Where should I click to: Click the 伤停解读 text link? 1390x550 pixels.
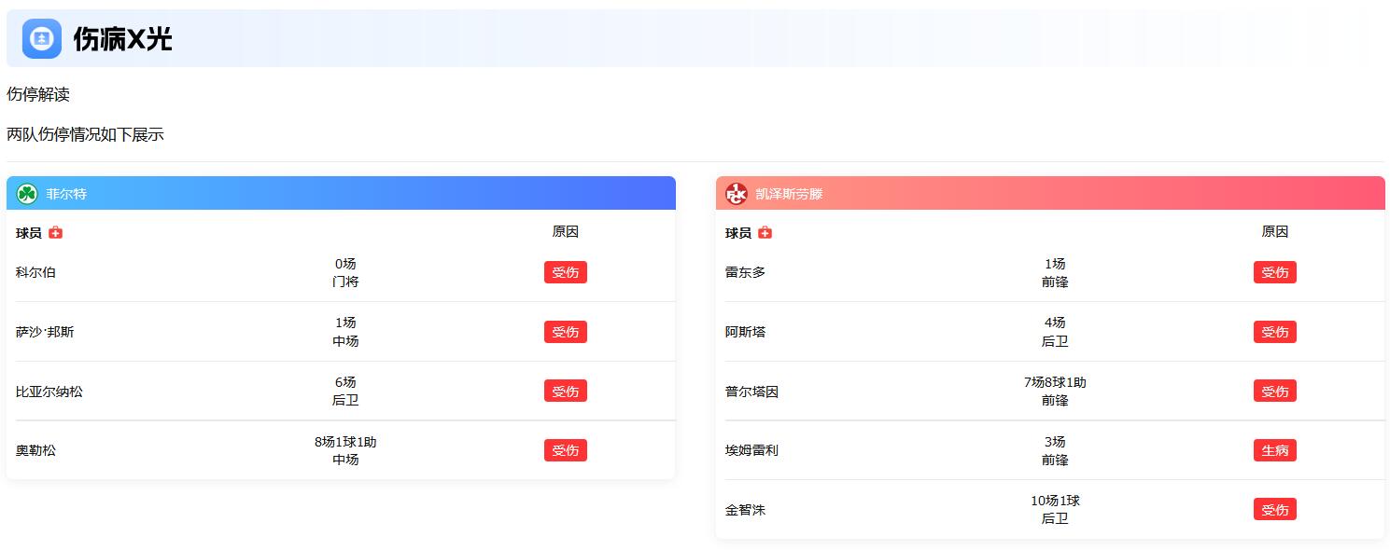pos(37,94)
